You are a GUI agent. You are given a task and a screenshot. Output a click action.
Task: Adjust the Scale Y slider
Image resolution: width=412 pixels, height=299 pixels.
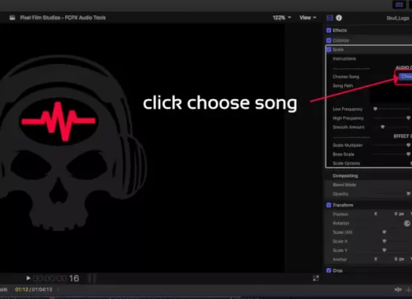click(384, 250)
